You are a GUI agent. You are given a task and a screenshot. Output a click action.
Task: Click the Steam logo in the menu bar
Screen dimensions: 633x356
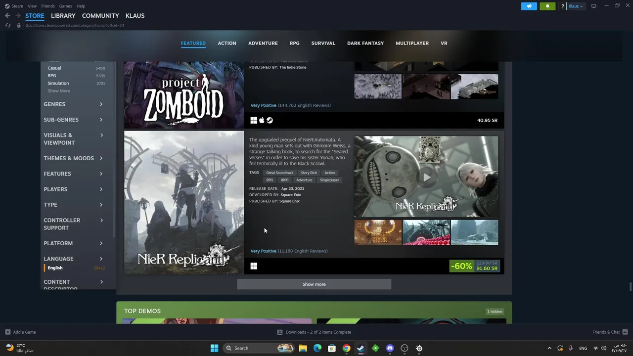pos(7,6)
